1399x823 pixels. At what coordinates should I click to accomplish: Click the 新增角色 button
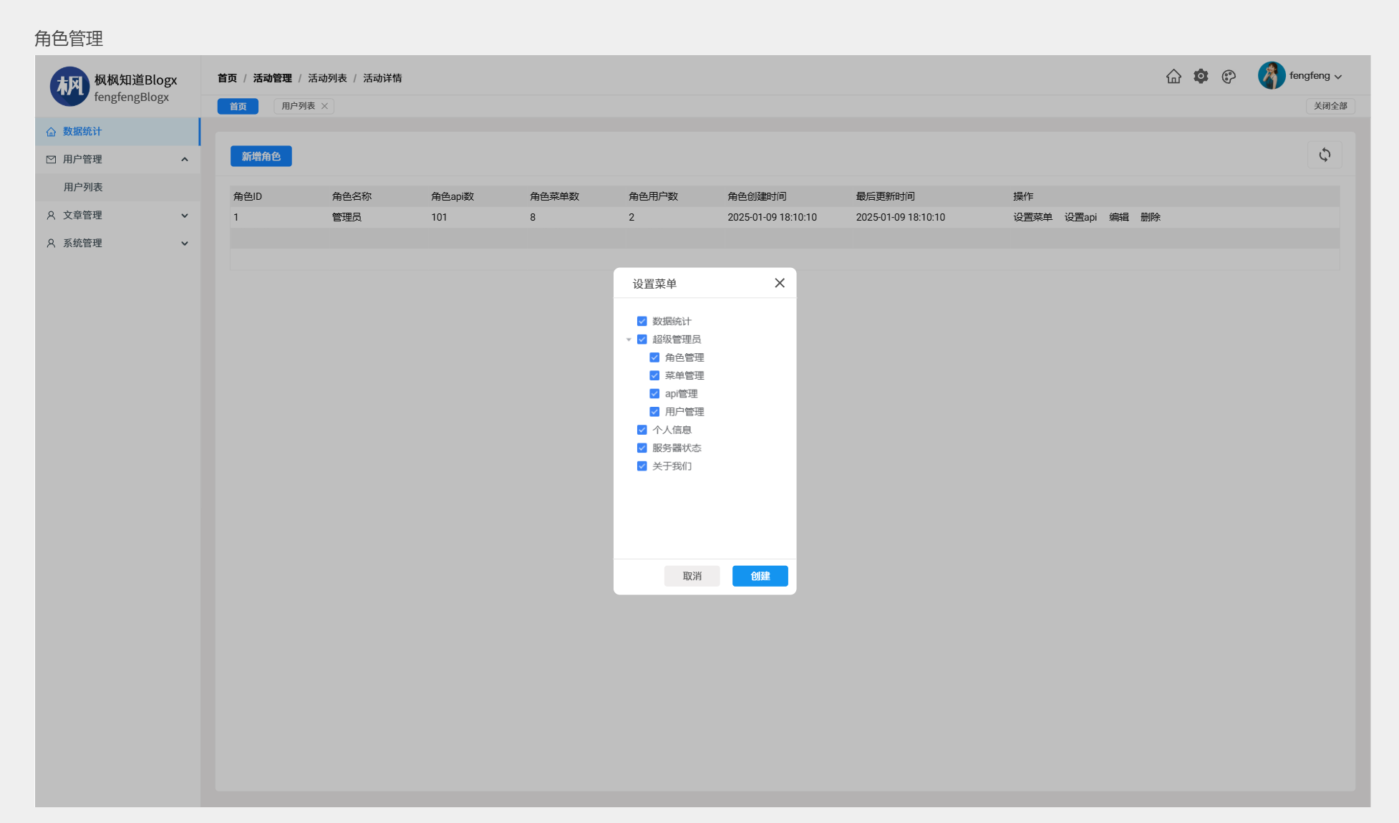pyautogui.click(x=261, y=156)
